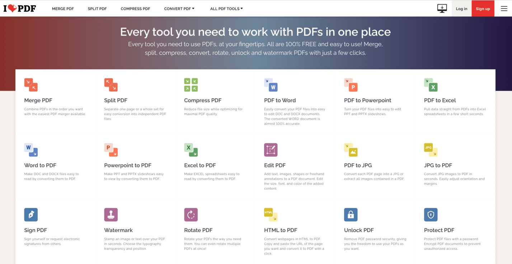512x264 pixels.
Task: Click the Split PDF tool icon
Action: 111,85
